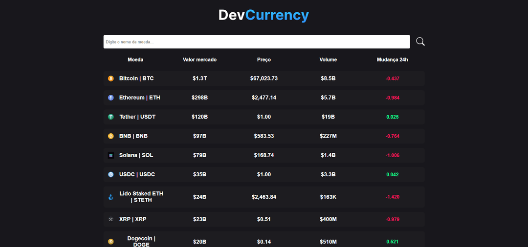Image resolution: width=528 pixels, height=247 pixels.
Task: Click the Dogecoin coin logo icon
Action: pyautogui.click(x=111, y=242)
